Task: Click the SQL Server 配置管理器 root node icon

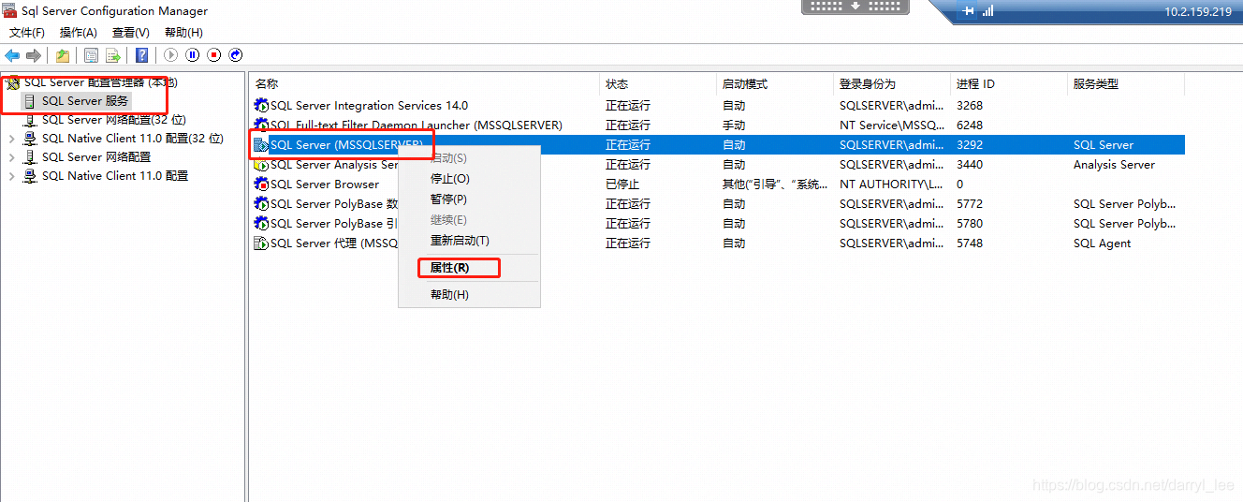Action: pyautogui.click(x=13, y=82)
